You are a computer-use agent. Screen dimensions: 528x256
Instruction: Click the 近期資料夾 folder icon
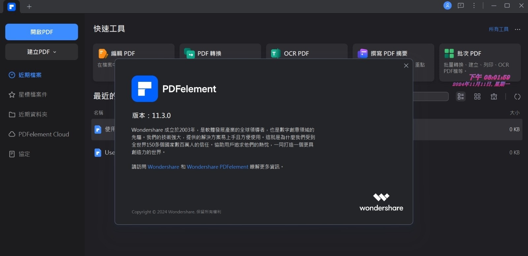[x=12, y=114]
